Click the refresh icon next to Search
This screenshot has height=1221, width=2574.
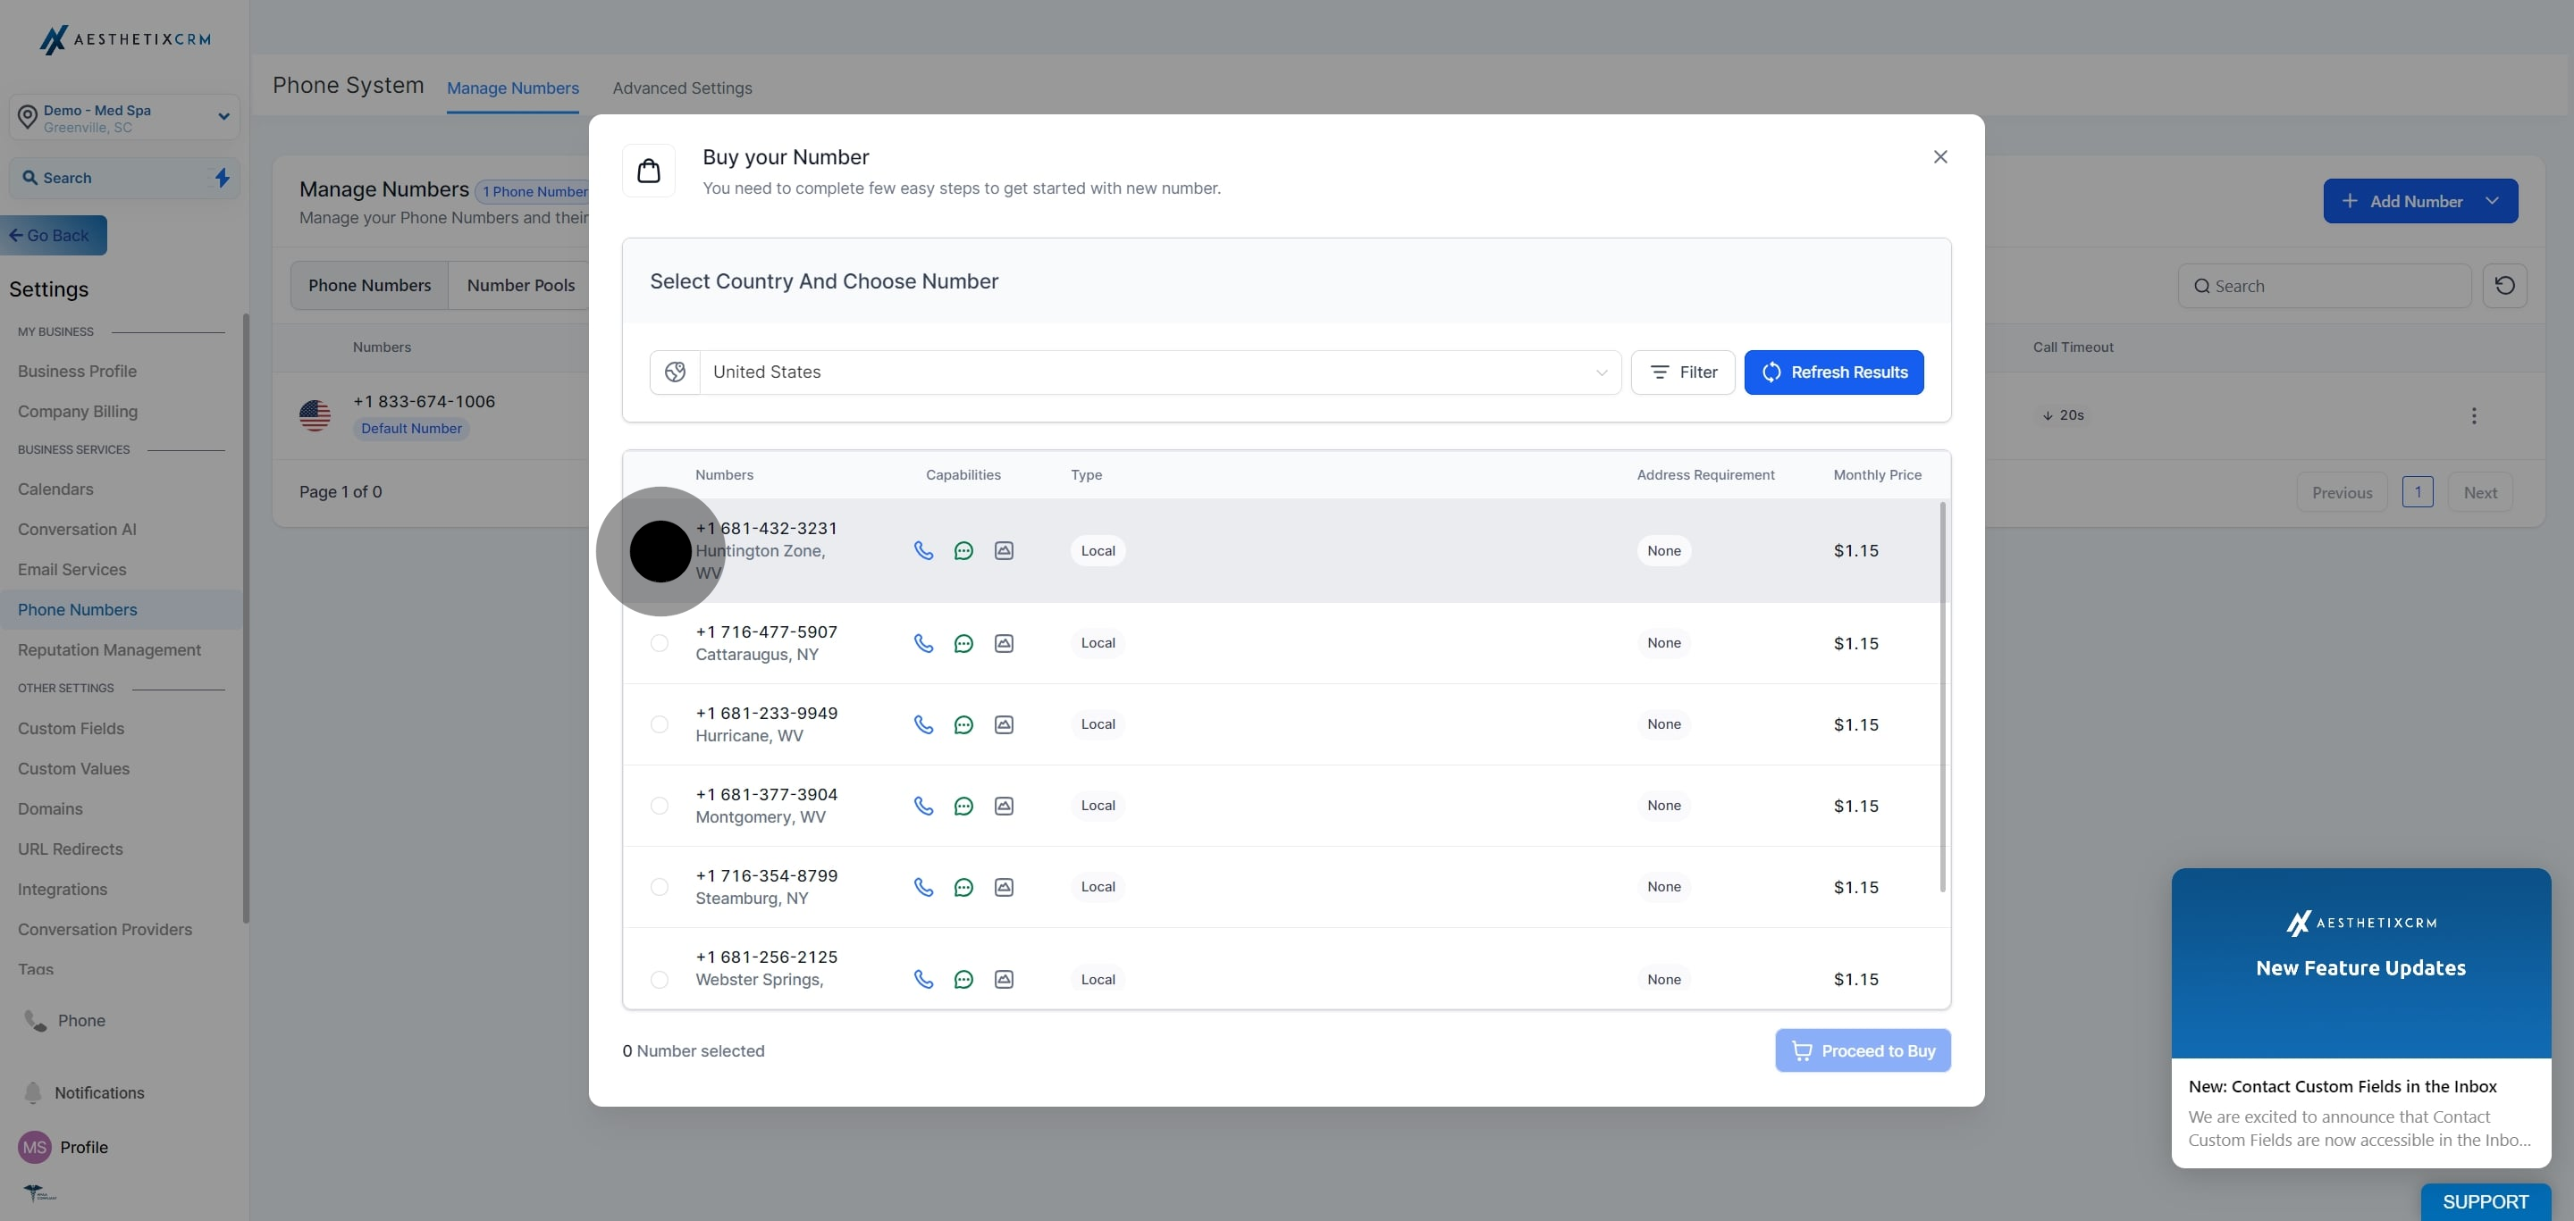tap(2504, 286)
